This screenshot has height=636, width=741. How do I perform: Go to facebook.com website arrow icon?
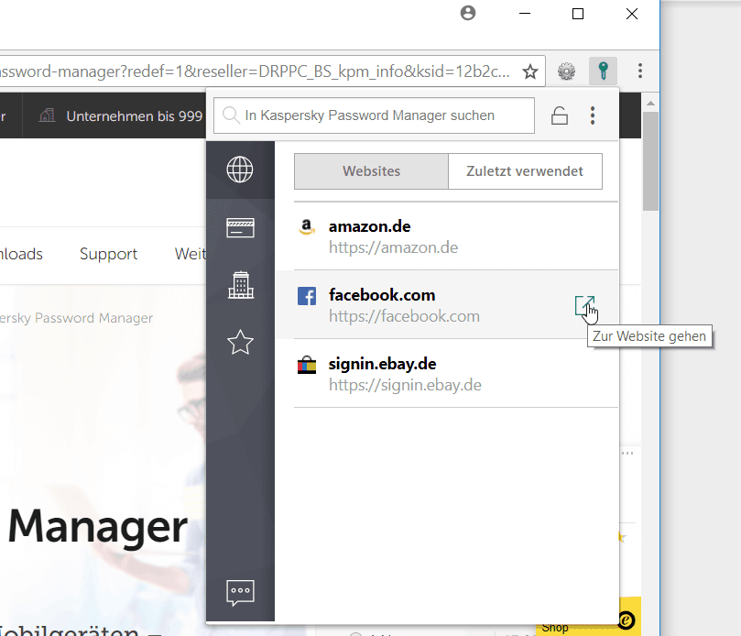click(x=584, y=305)
